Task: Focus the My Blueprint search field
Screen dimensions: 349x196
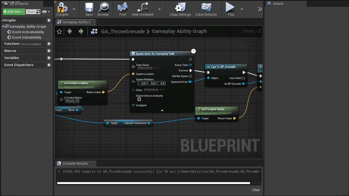Action: 33,12
